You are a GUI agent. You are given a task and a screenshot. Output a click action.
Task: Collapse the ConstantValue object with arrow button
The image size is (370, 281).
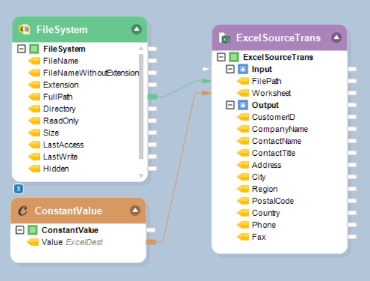(x=135, y=210)
